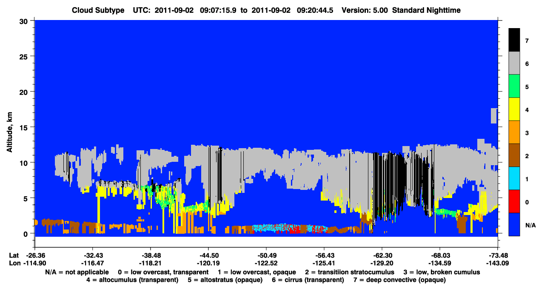Screen dimensions: 553x284
Task: Click the black deep convective colorbar segment
Action: pyautogui.click(x=514, y=40)
